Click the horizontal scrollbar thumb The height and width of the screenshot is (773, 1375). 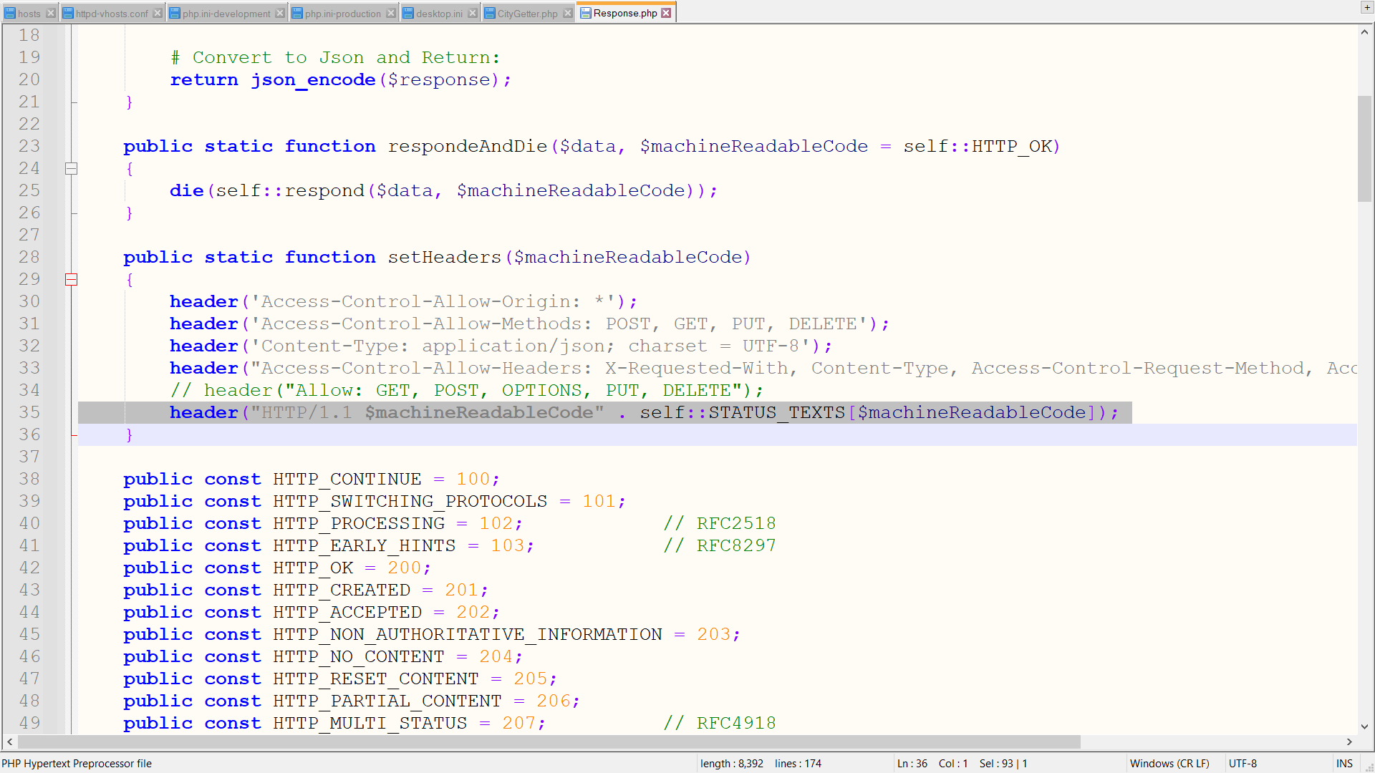(x=548, y=742)
